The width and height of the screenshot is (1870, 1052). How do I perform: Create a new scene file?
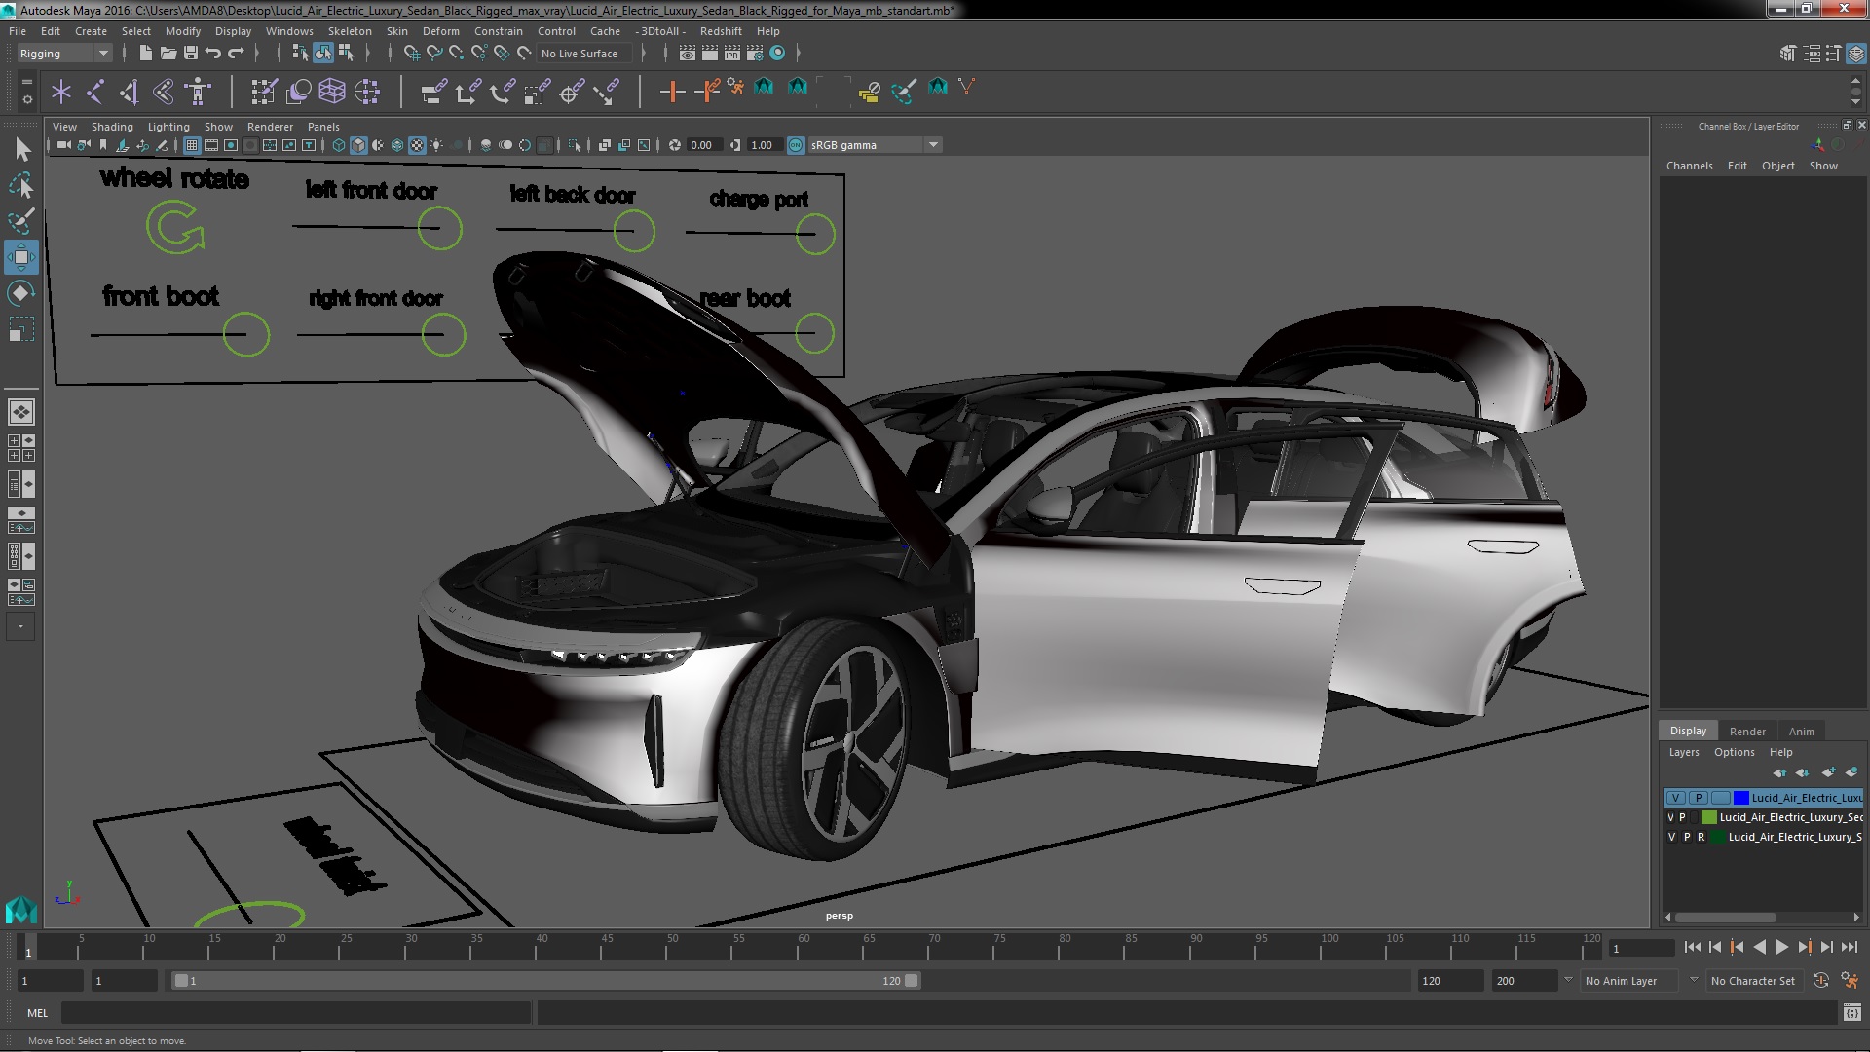145,54
